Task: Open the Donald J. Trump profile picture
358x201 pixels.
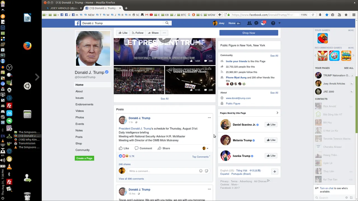Action: point(93,48)
